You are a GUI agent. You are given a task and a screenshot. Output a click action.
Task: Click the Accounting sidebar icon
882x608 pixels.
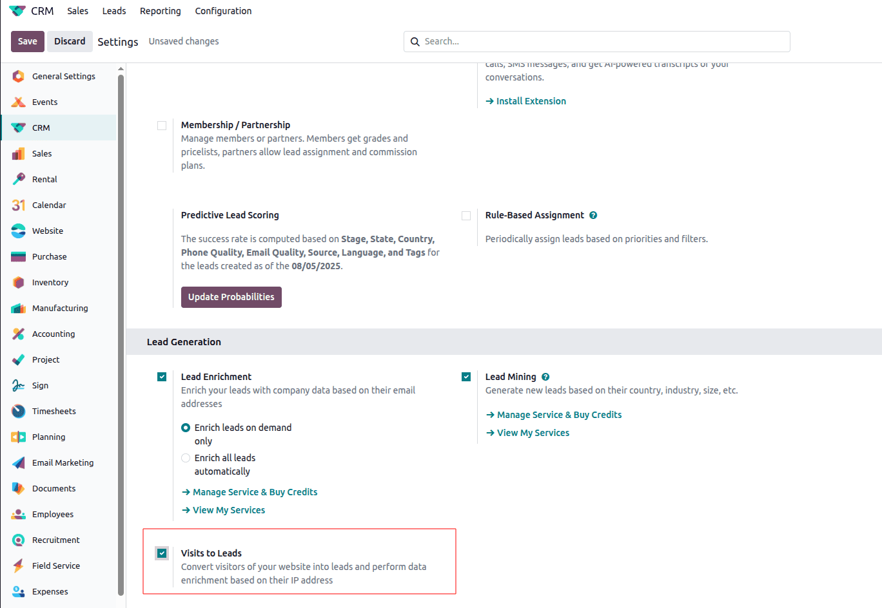point(19,334)
